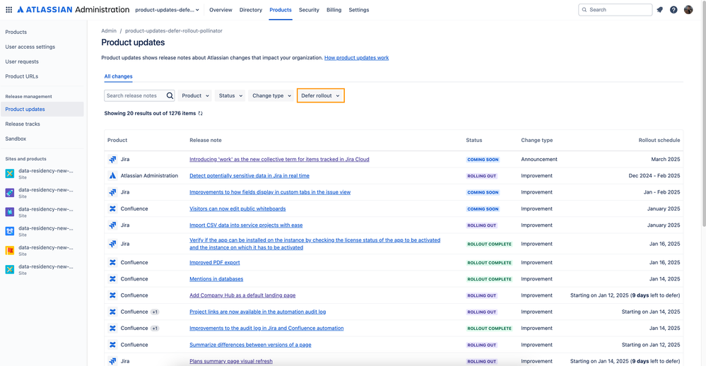The image size is (706, 366).
Task: Click Jira icon in custom tabs improvements row
Action: coord(112,192)
